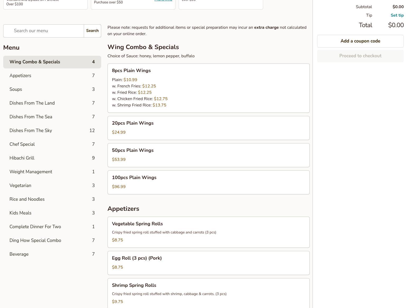Open the Shrimp Spring Rolls item
This screenshot has height=308, width=408.
pos(208,293)
